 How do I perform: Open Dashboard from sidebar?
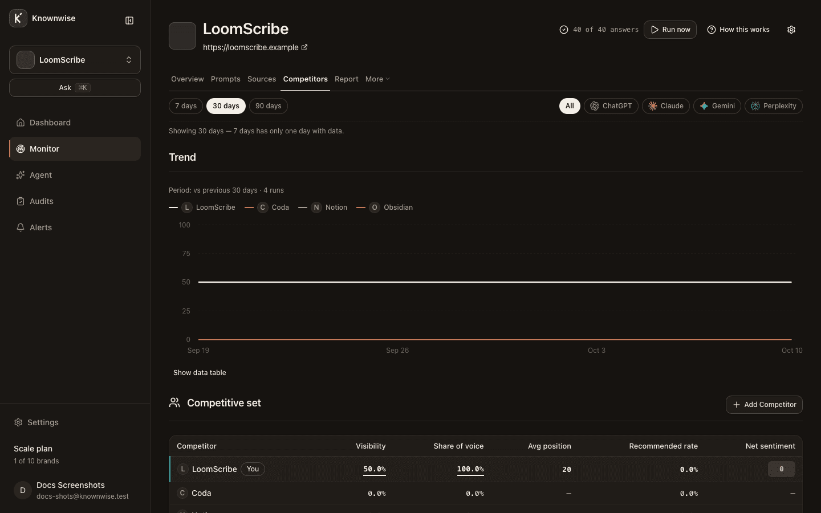click(75, 123)
